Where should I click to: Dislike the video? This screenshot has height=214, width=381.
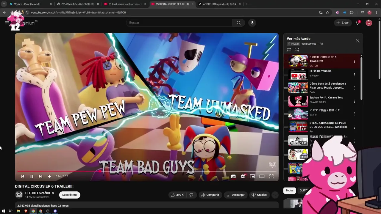pos(191,195)
